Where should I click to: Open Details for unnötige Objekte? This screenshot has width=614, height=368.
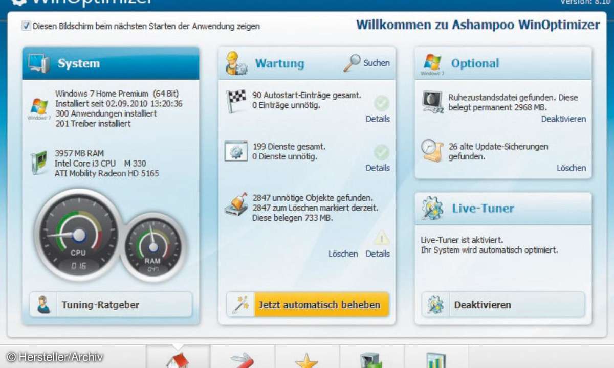[378, 254]
